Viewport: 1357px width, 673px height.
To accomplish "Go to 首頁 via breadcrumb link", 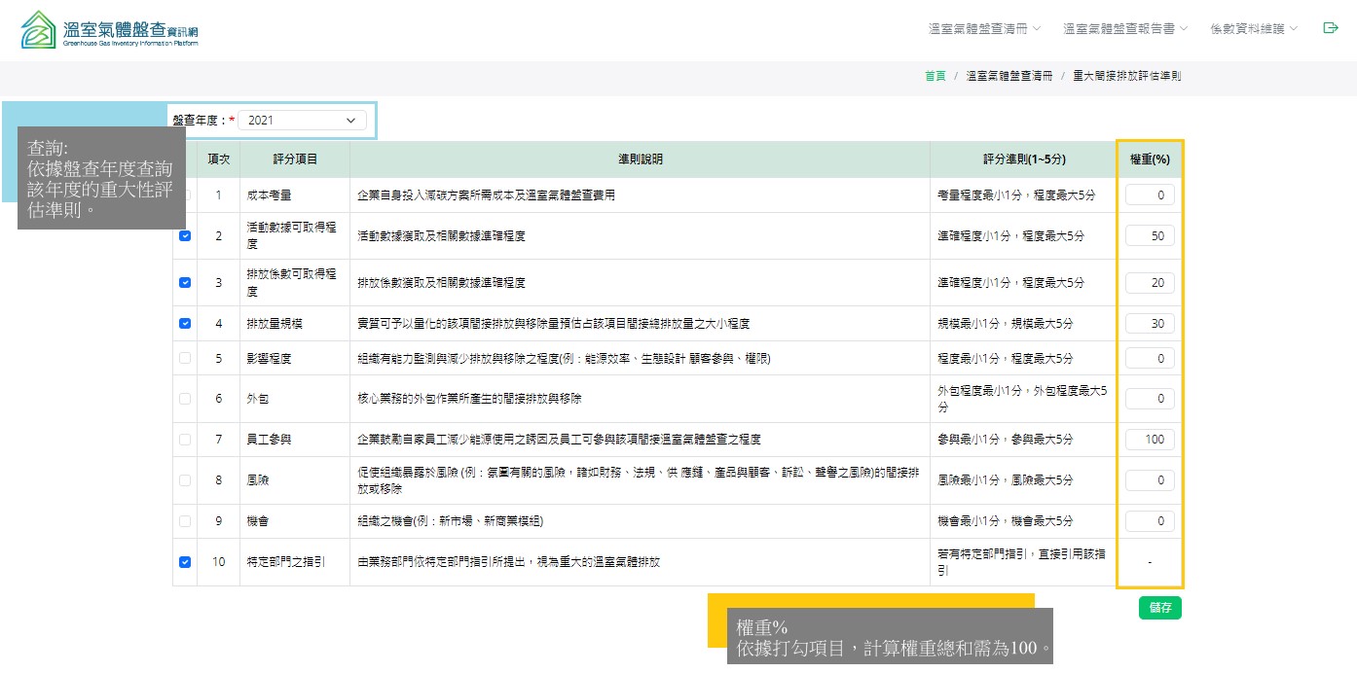I will tap(935, 76).
